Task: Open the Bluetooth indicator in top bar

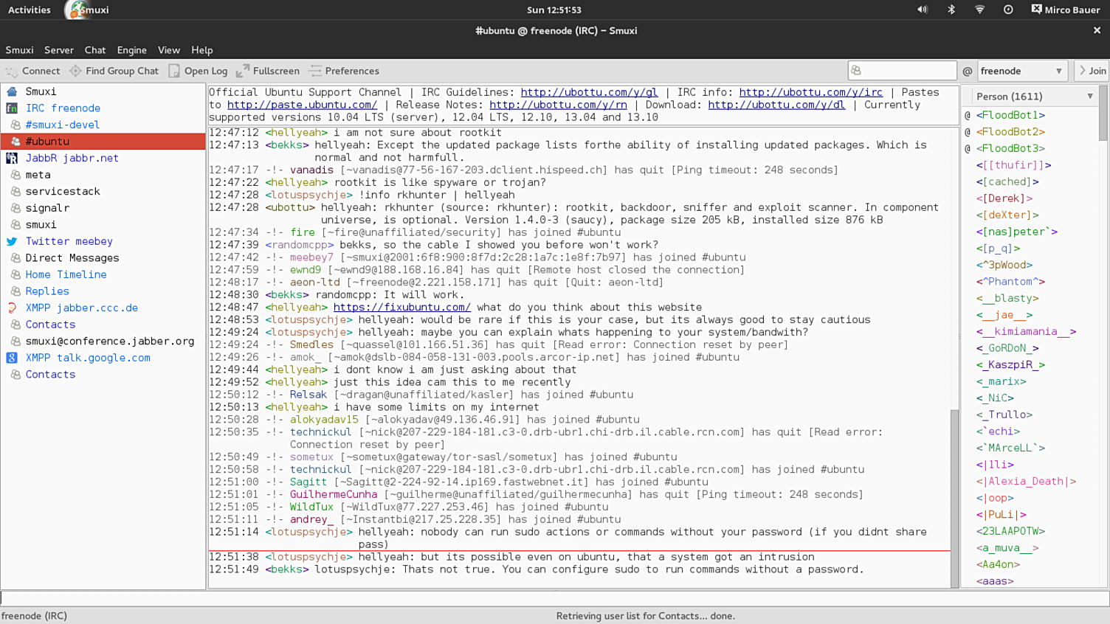Action: click(951, 10)
